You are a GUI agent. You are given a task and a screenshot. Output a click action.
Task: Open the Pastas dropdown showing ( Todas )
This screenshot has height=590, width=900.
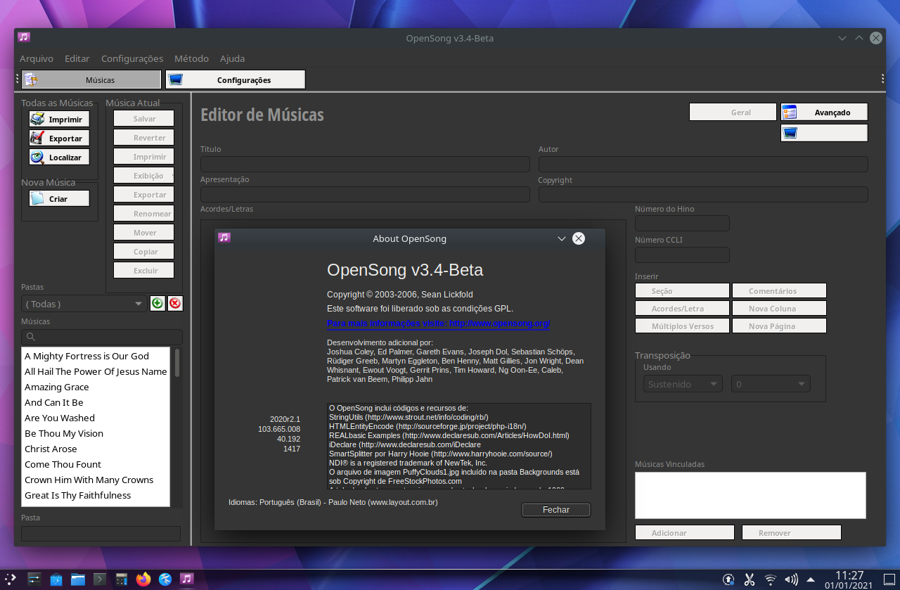click(83, 303)
